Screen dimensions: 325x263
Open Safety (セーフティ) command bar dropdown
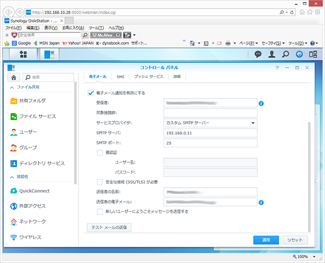tap(273, 43)
